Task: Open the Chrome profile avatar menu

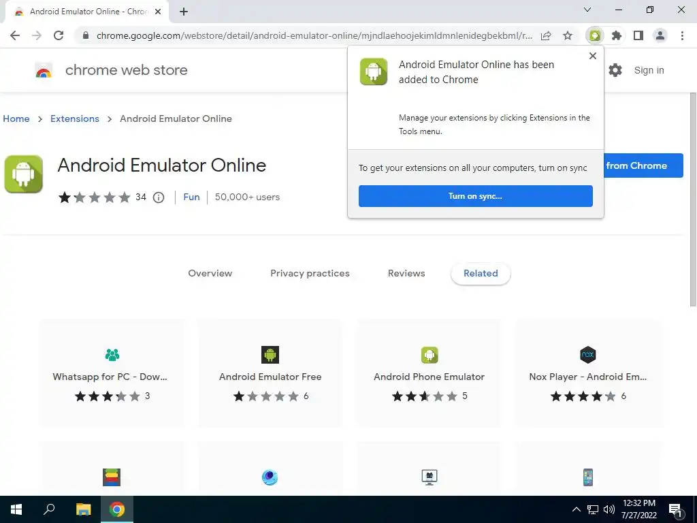Action: pos(660,35)
